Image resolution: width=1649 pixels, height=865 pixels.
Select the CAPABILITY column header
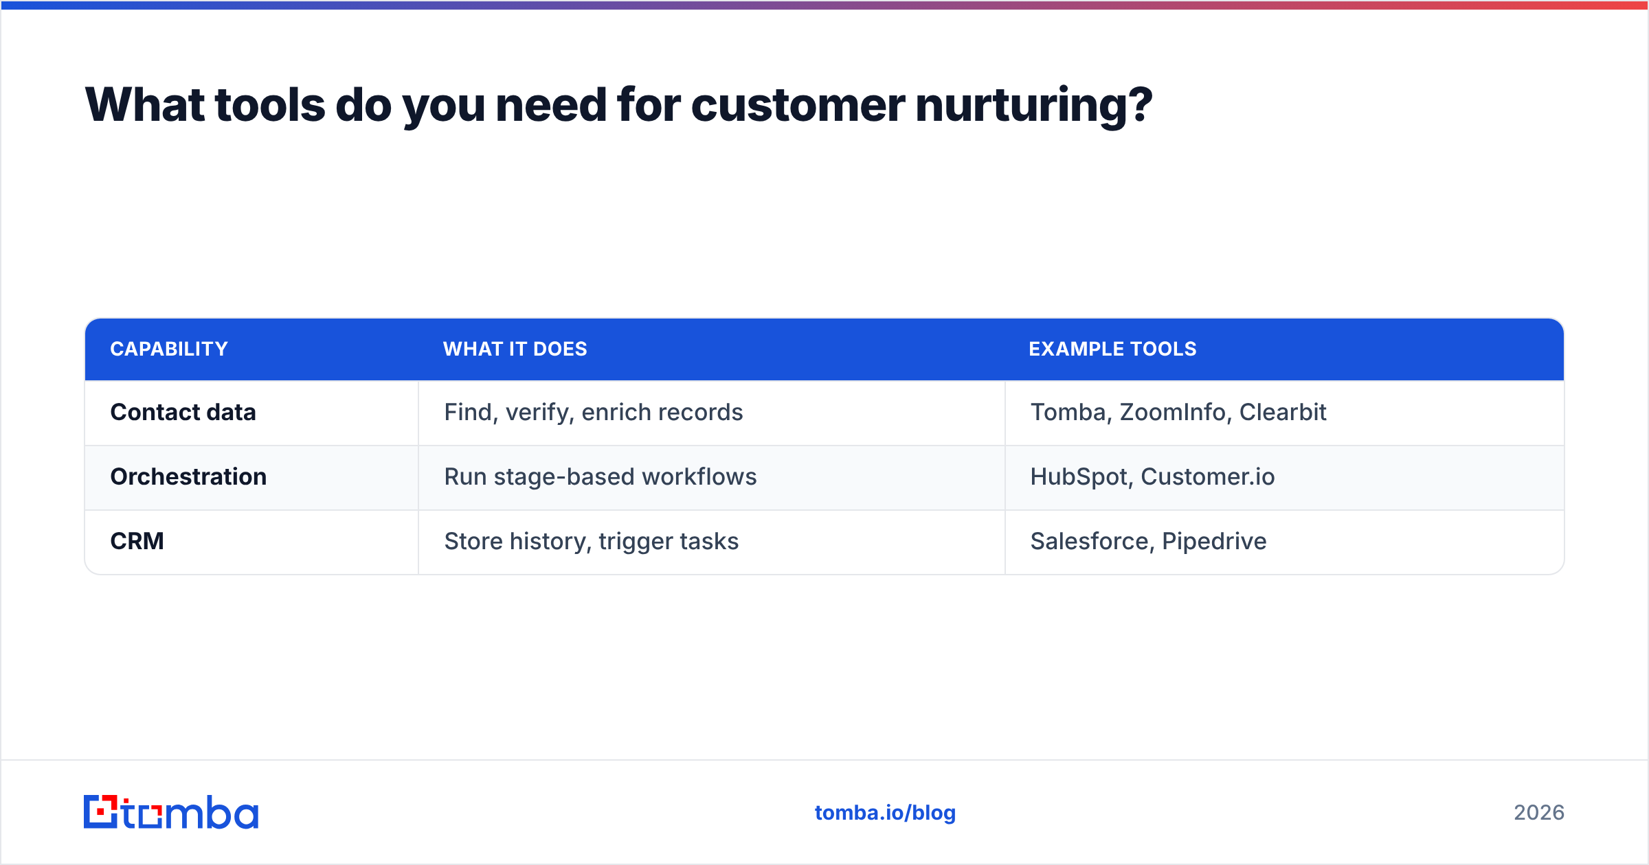coord(251,349)
